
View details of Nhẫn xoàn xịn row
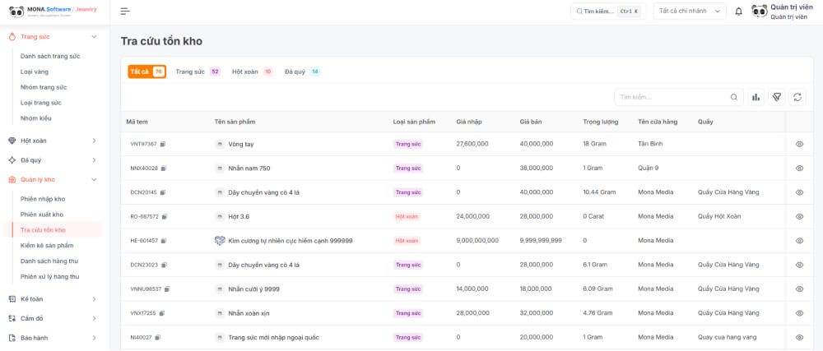[x=799, y=313]
